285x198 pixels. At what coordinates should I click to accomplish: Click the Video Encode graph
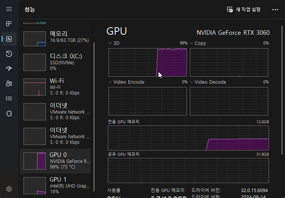point(148,101)
